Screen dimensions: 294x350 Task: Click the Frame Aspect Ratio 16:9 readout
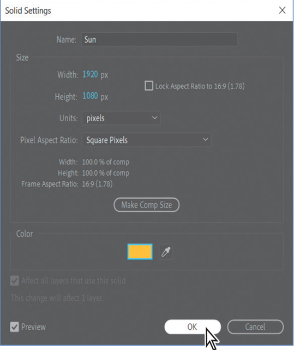pyautogui.click(x=97, y=184)
